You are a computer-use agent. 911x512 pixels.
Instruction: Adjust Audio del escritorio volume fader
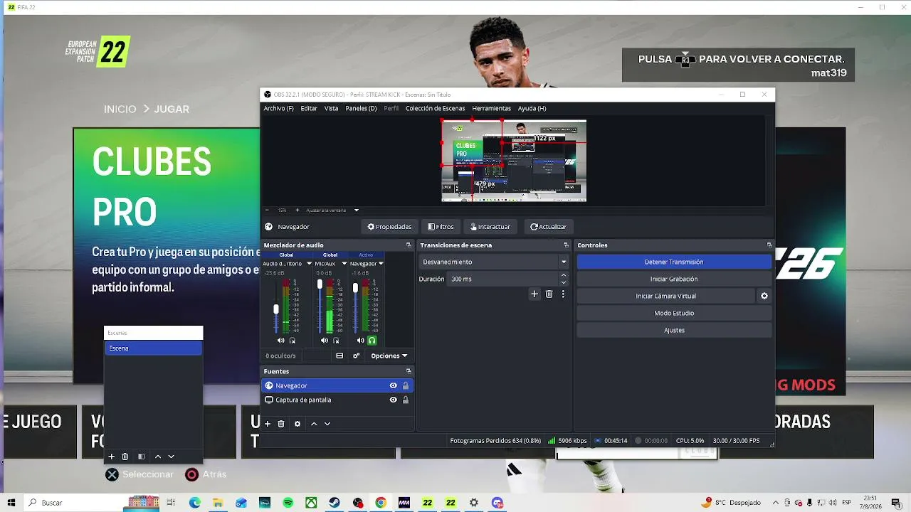coord(276,309)
